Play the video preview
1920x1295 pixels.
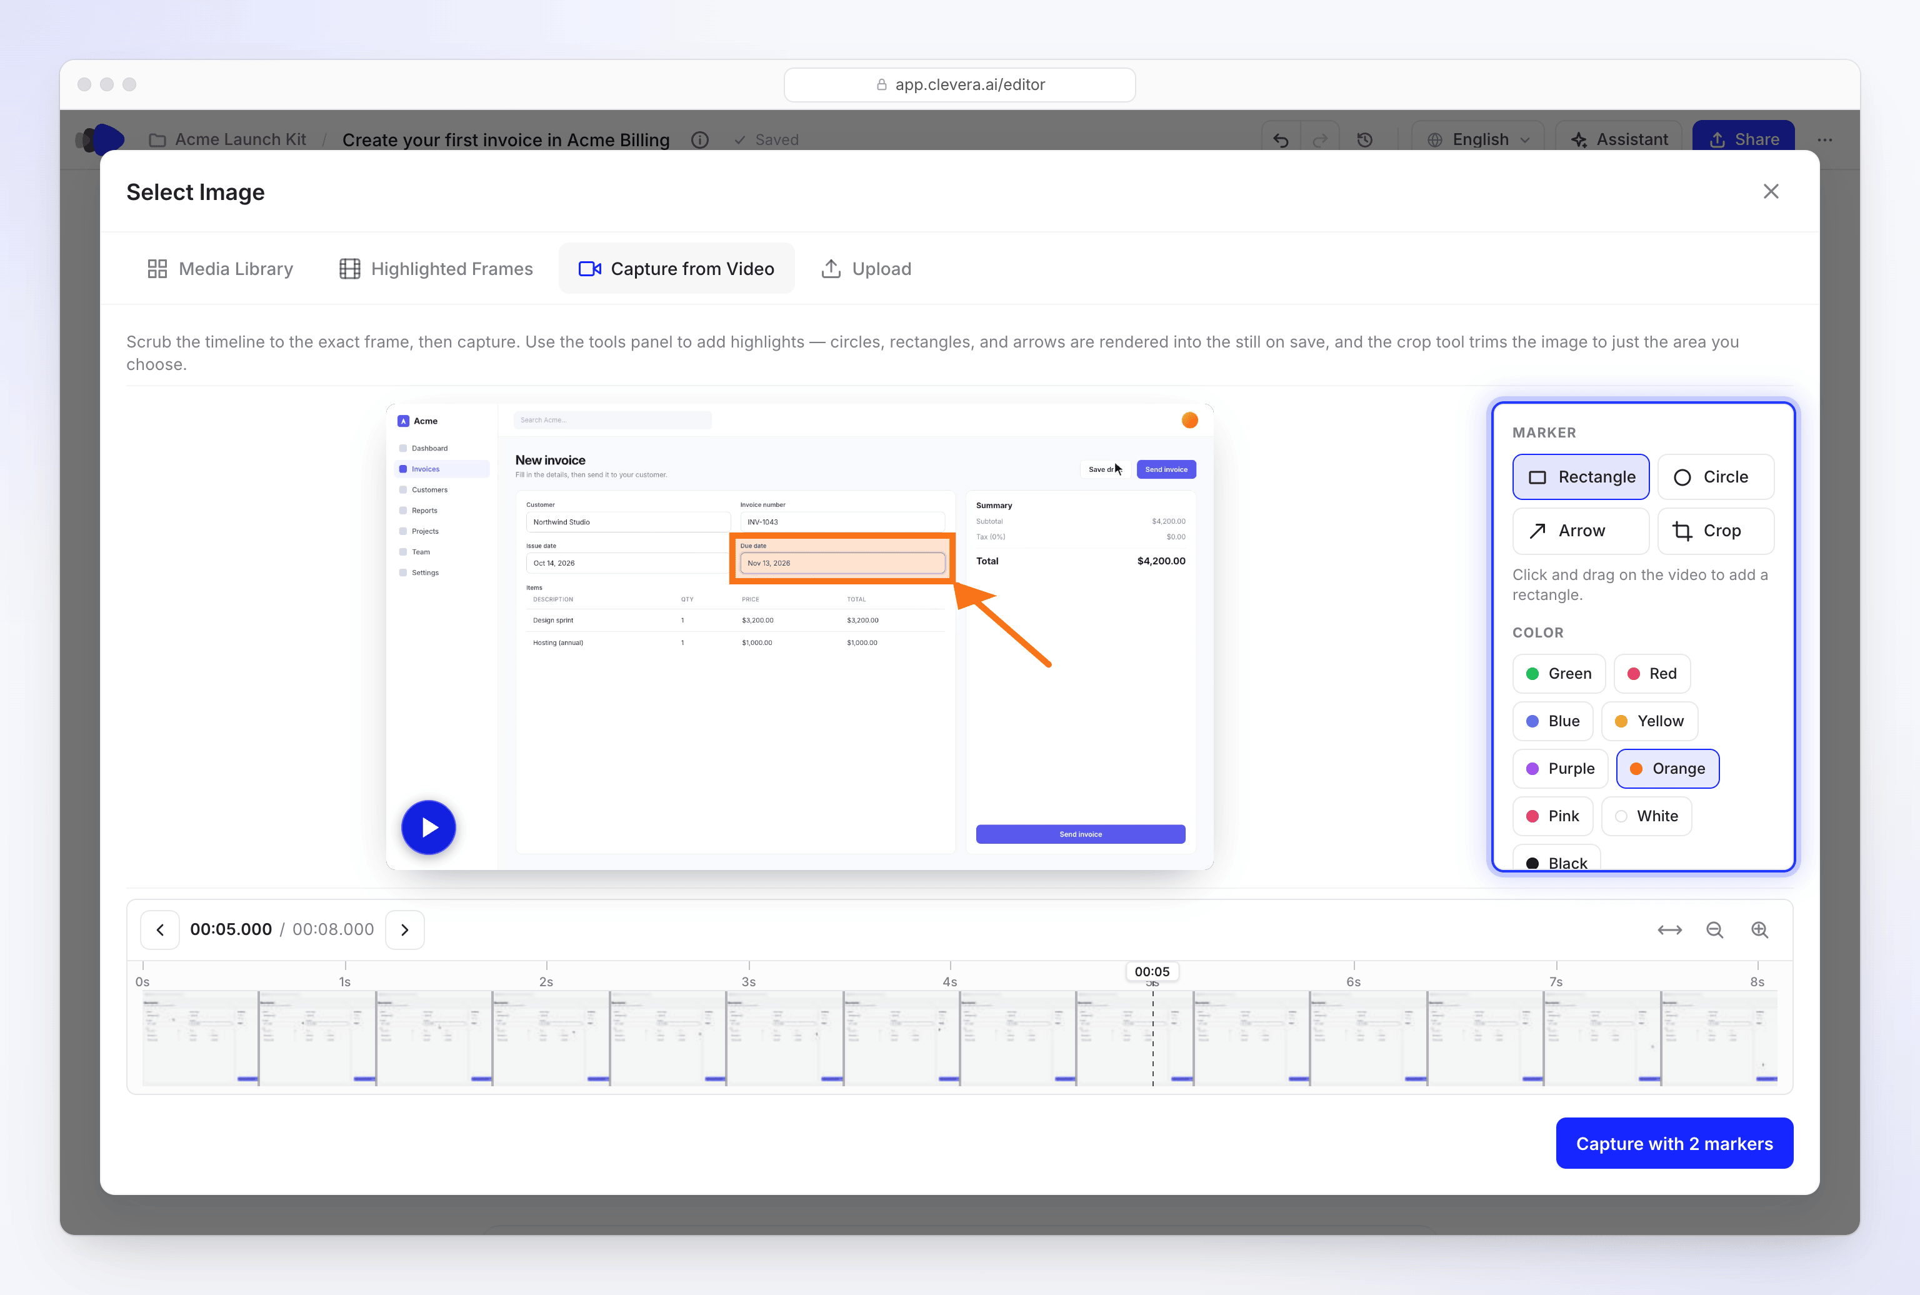429,827
